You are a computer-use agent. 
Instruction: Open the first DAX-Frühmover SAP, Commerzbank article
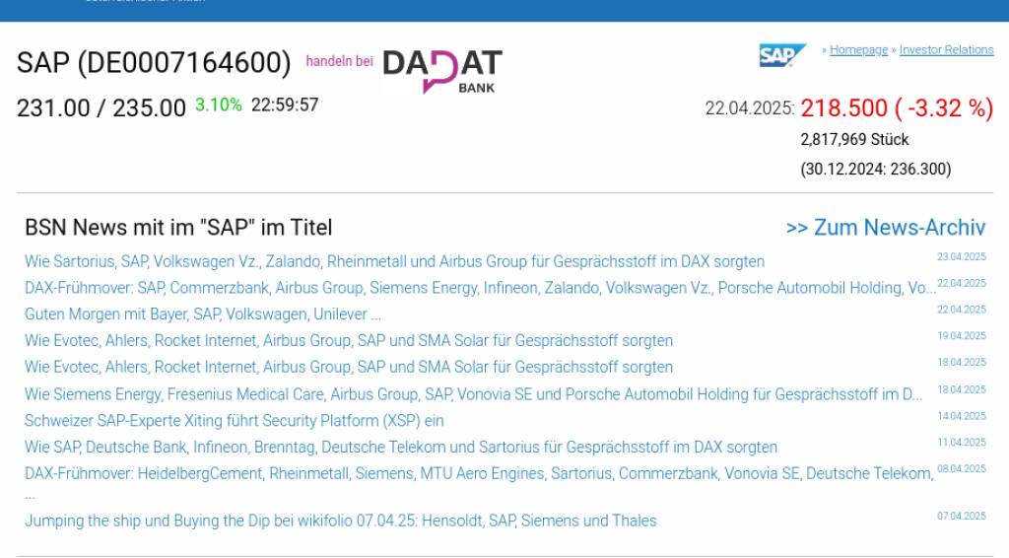pos(480,288)
